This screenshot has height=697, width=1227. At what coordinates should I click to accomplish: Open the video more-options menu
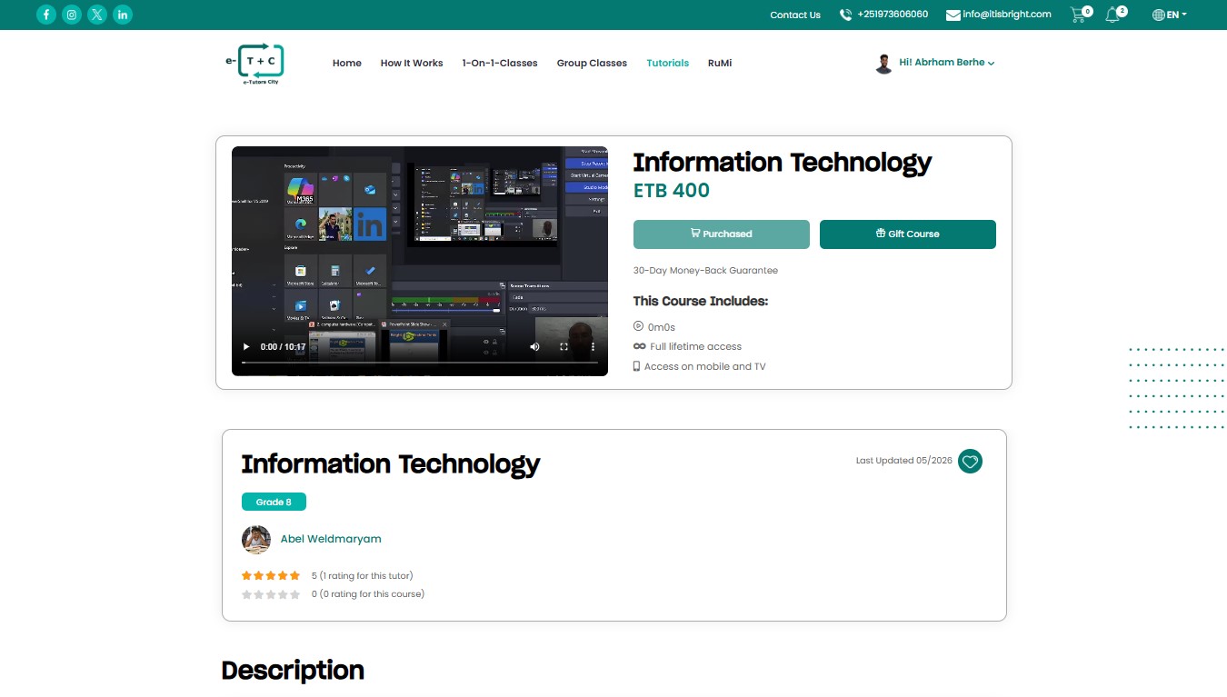point(593,346)
